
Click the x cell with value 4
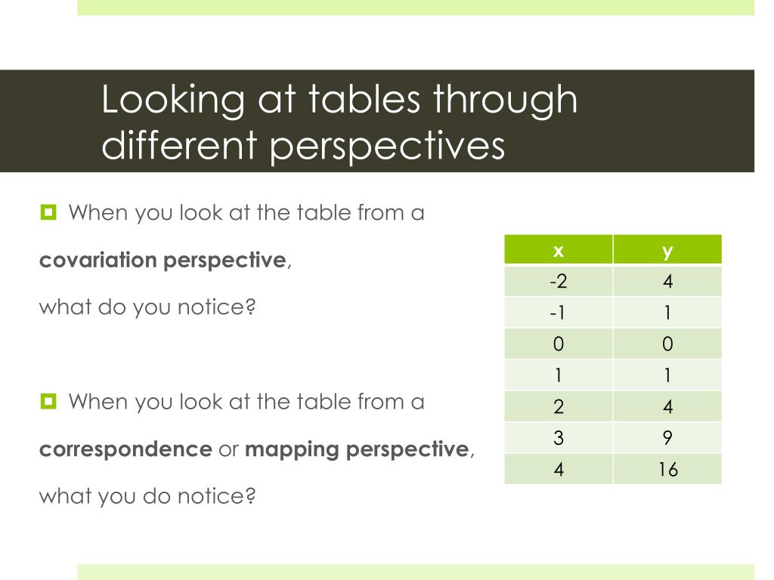click(559, 469)
